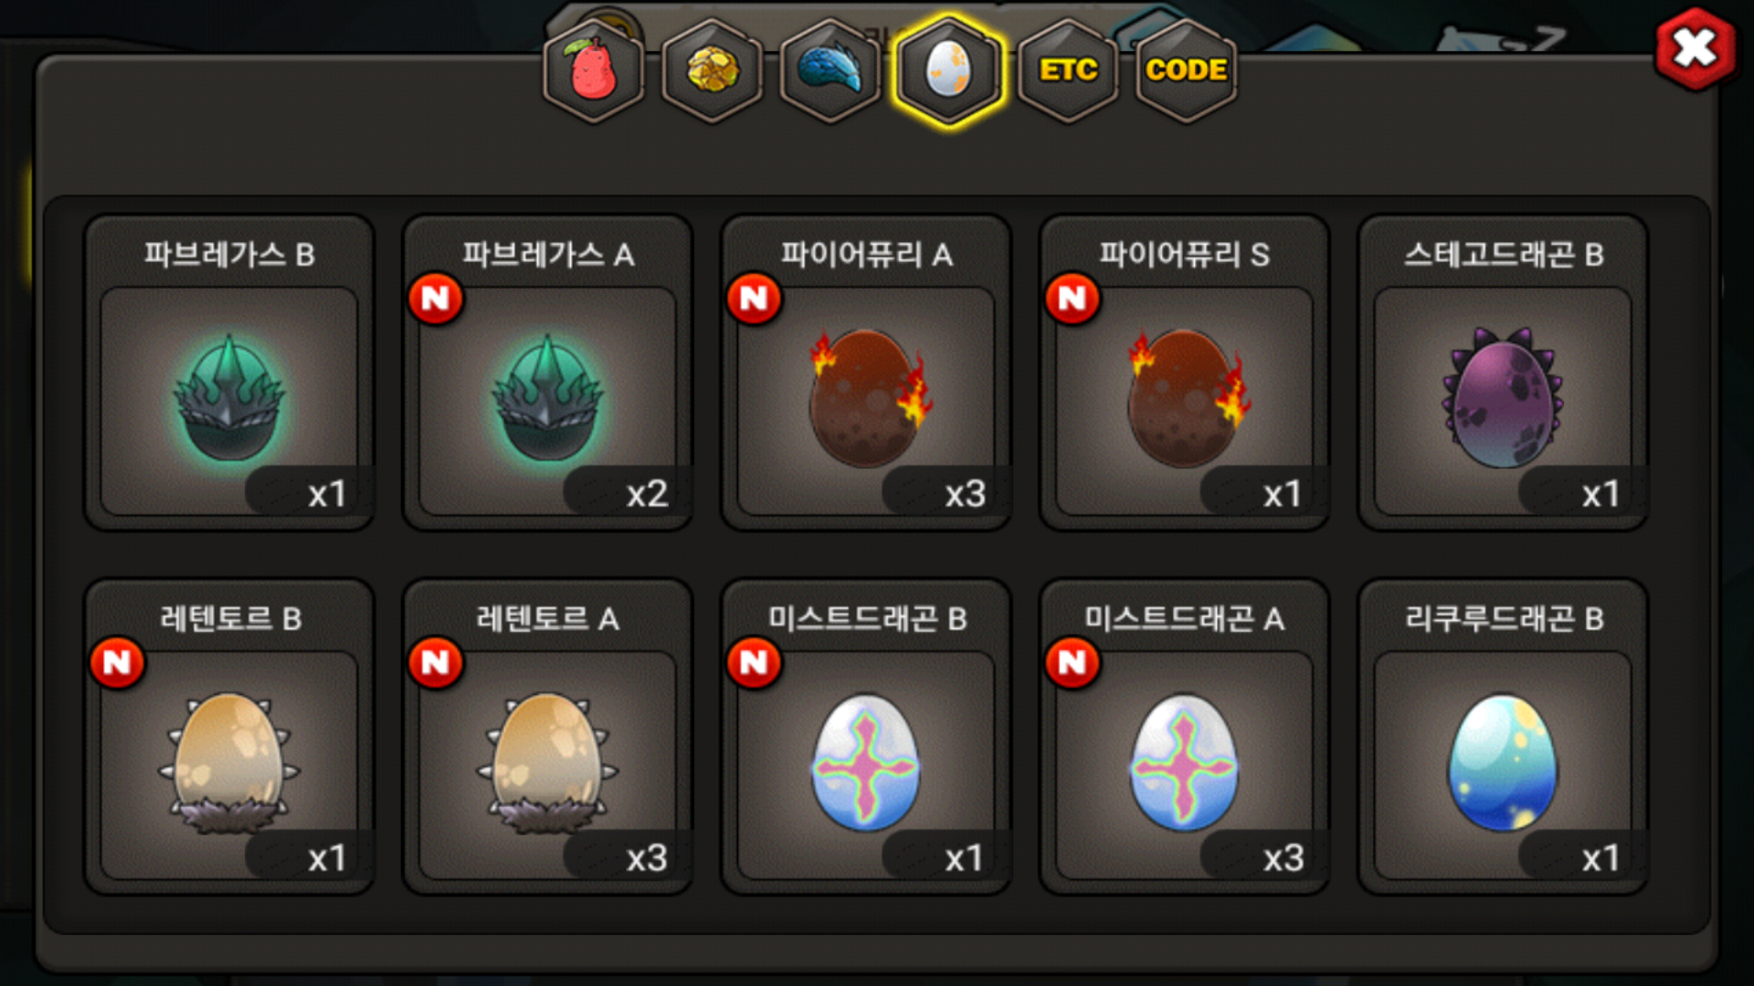Pick the 미스트드래곤 A cross egg
The width and height of the screenshot is (1754, 986).
1185,737
